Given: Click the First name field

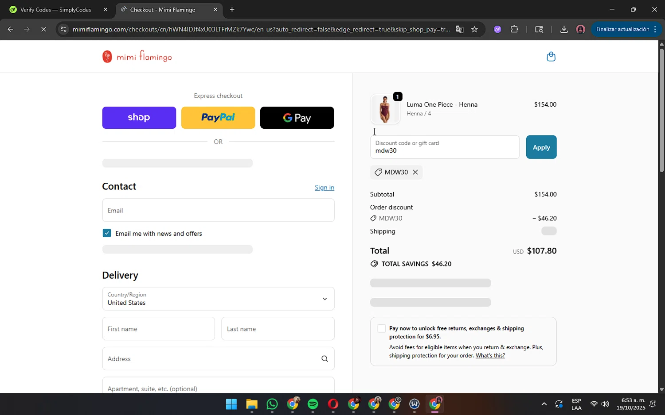Looking at the screenshot, I should tap(158, 329).
